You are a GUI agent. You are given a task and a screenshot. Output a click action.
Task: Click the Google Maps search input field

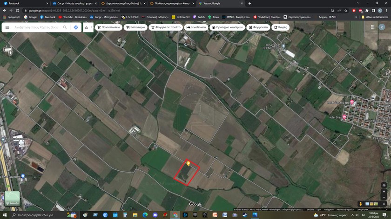[36, 27]
